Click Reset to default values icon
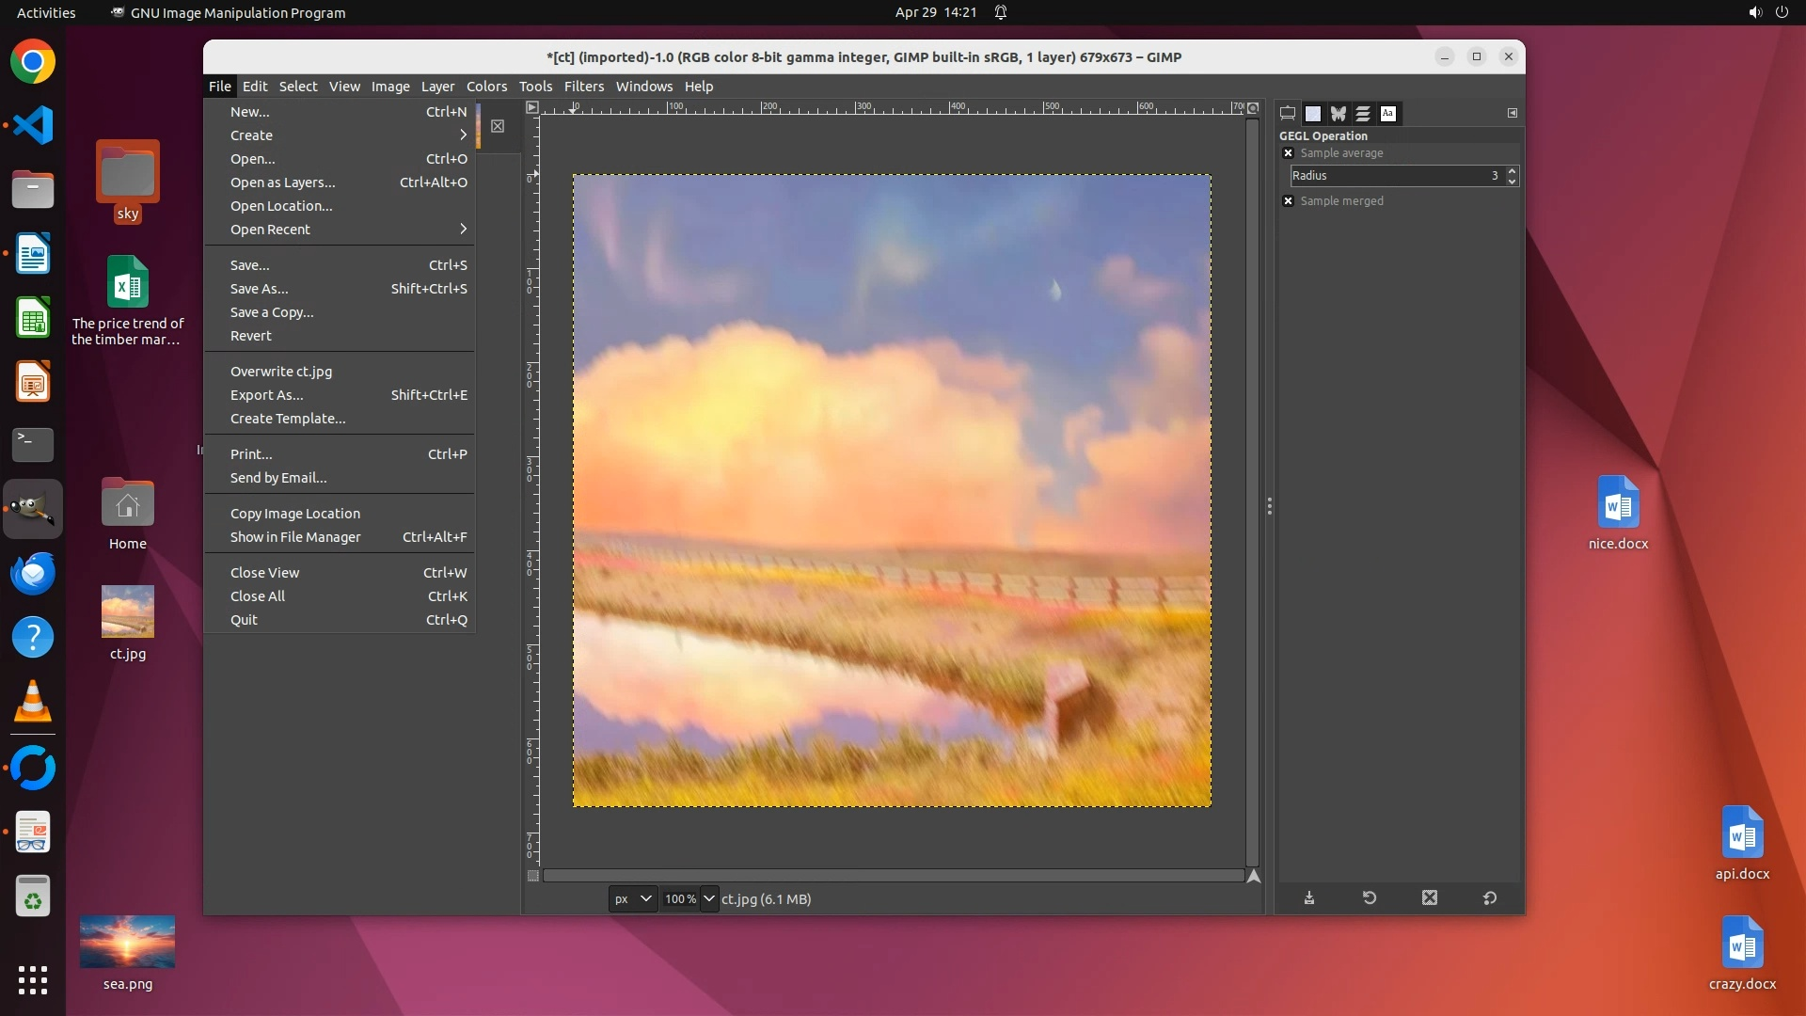The height and width of the screenshot is (1016, 1806). click(1490, 898)
